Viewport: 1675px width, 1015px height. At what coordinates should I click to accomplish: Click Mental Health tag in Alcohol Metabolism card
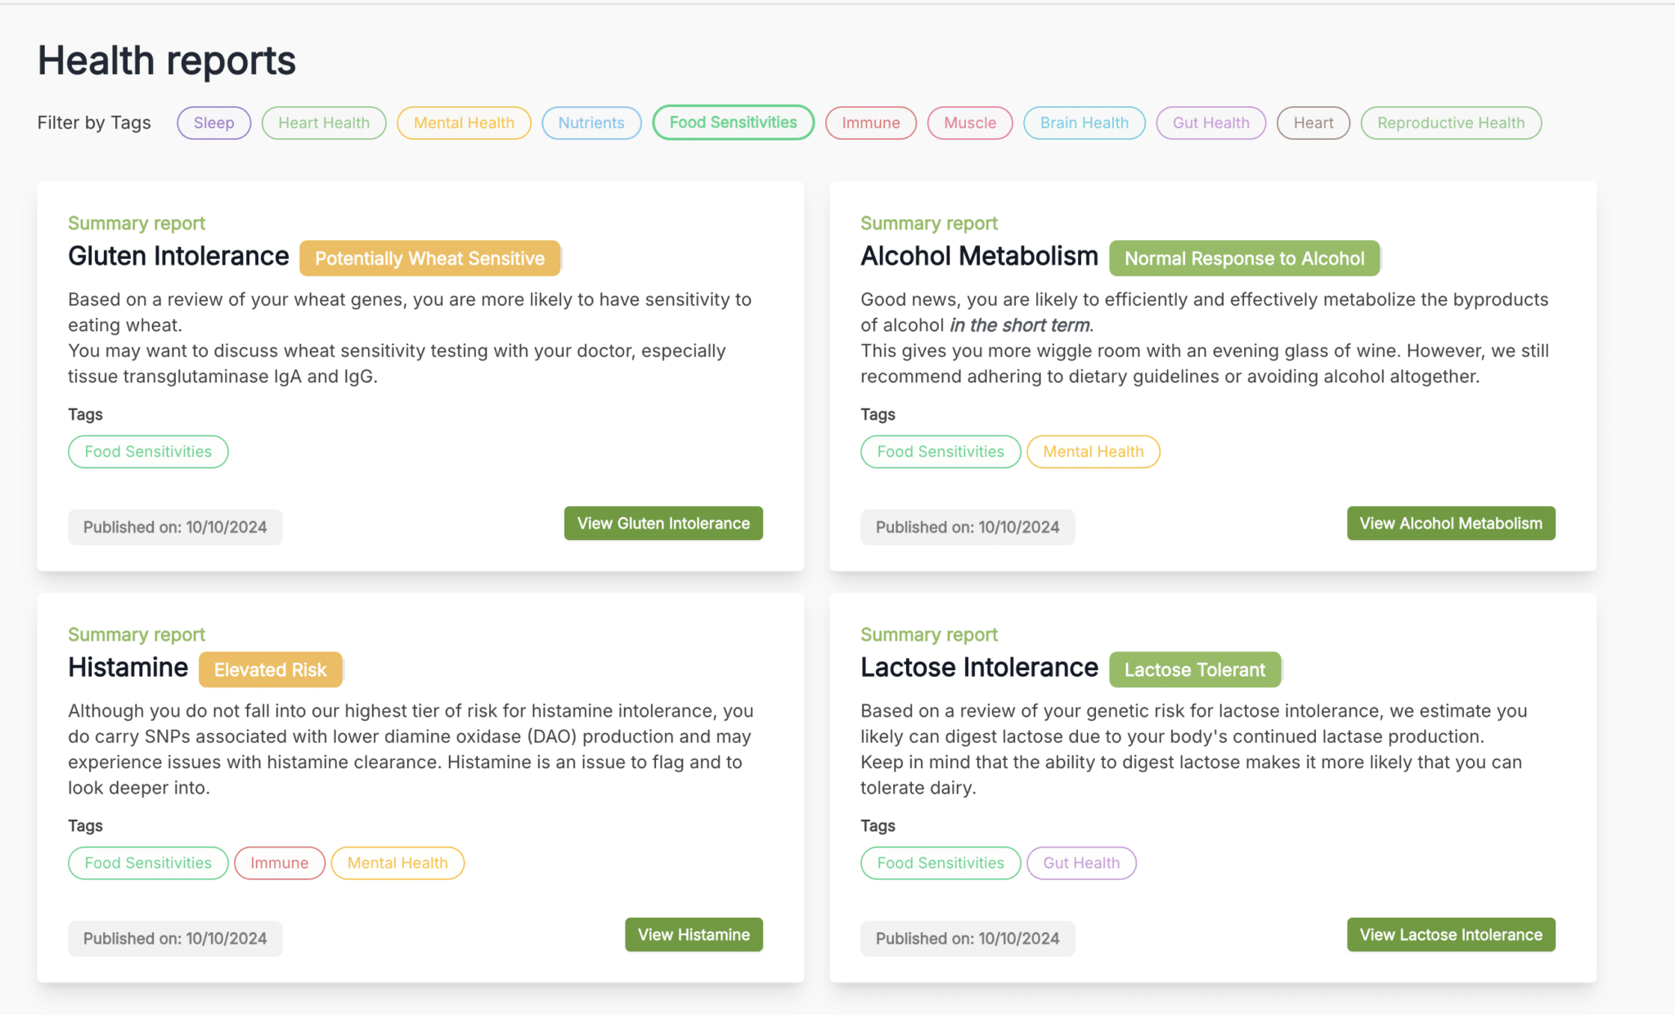click(x=1093, y=451)
